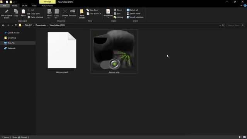Open Help question mark icon
The image size is (247, 139).
pos(245,6)
